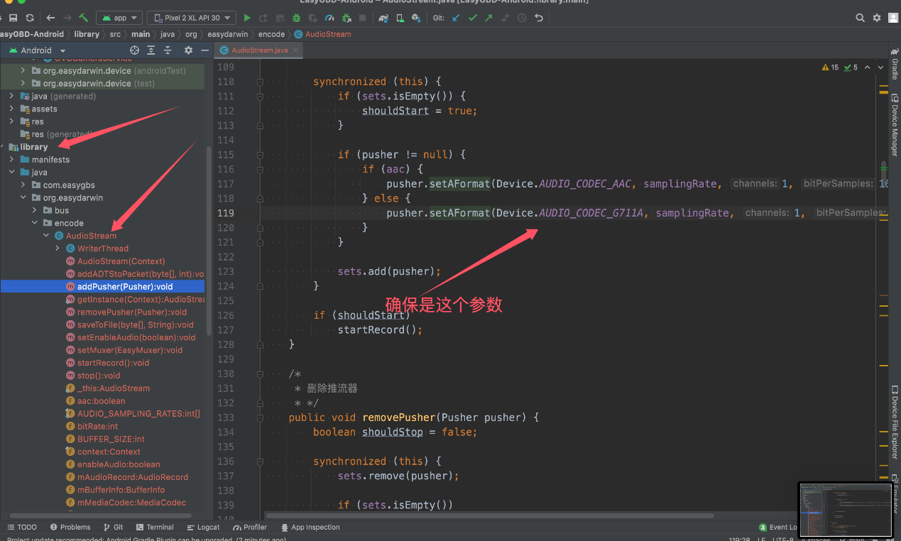
Task: Click the screenshot thumbnail preview
Action: tap(845, 510)
